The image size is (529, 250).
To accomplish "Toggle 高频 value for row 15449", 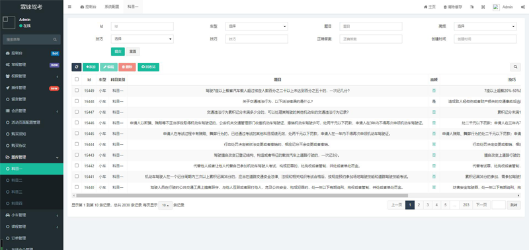I will click(434, 91).
